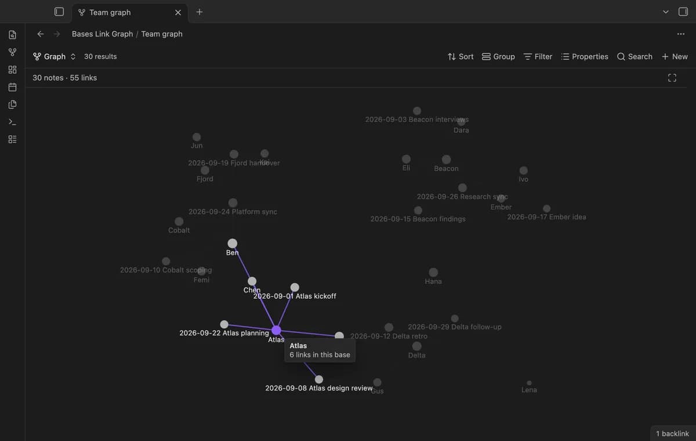Open canvas grid icon in left ribbon

[12, 70]
